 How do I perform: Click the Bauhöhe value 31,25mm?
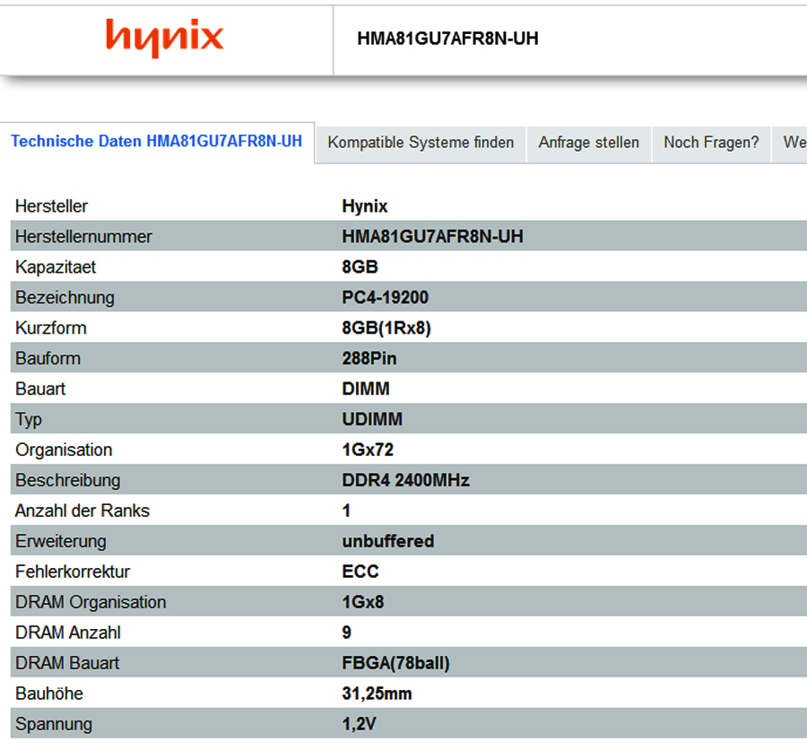377,694
